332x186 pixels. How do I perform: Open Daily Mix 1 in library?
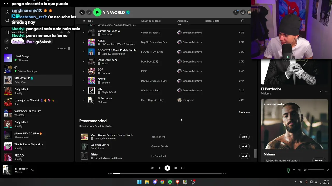[x=38, y=124]
